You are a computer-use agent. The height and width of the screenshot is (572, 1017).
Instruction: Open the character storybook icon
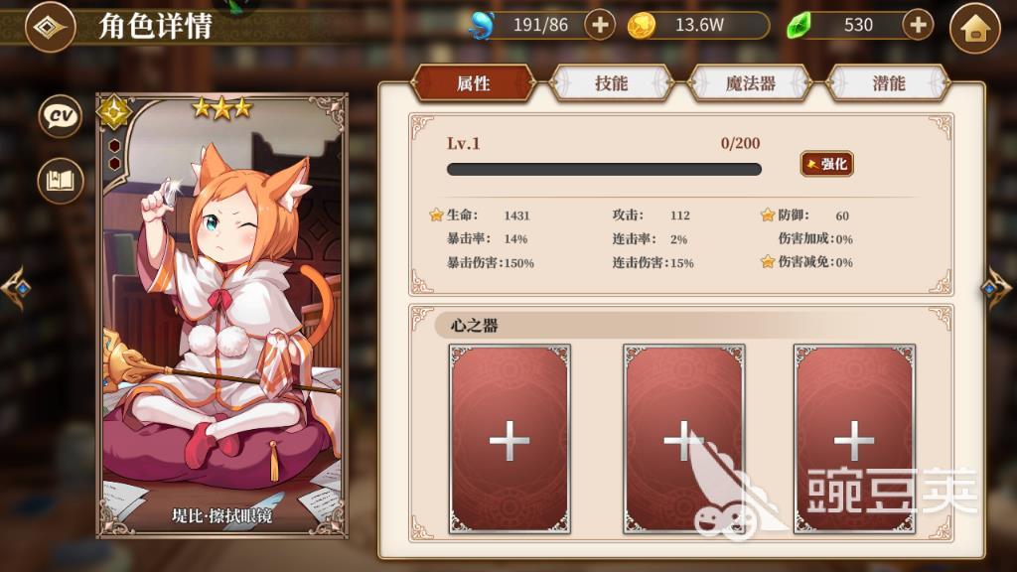pyautogui.click(x=61, y=181)
